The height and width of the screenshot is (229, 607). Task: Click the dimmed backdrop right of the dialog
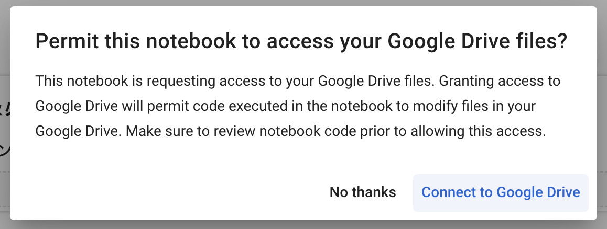[602, 115]
